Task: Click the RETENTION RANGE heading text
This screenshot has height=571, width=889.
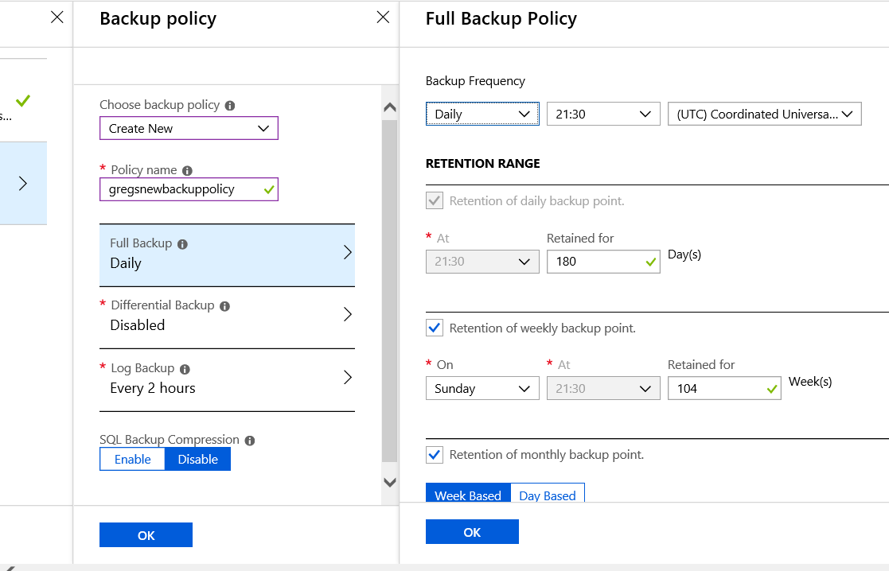Action: click(x=482, y=163)
